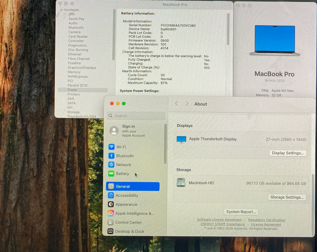Select Bluetooth in System Report hardware list

pos(76,27)
